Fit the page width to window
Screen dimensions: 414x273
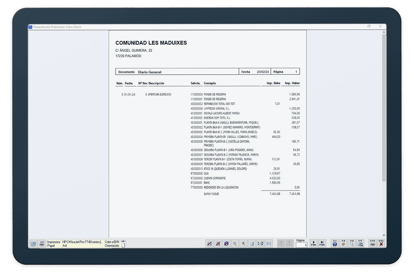click(x=260, y=243)
